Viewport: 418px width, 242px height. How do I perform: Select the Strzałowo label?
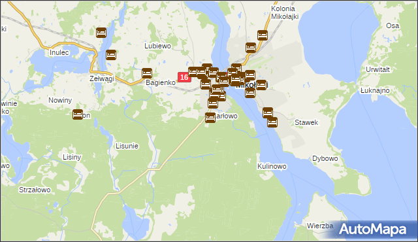(x=35, y=190)
